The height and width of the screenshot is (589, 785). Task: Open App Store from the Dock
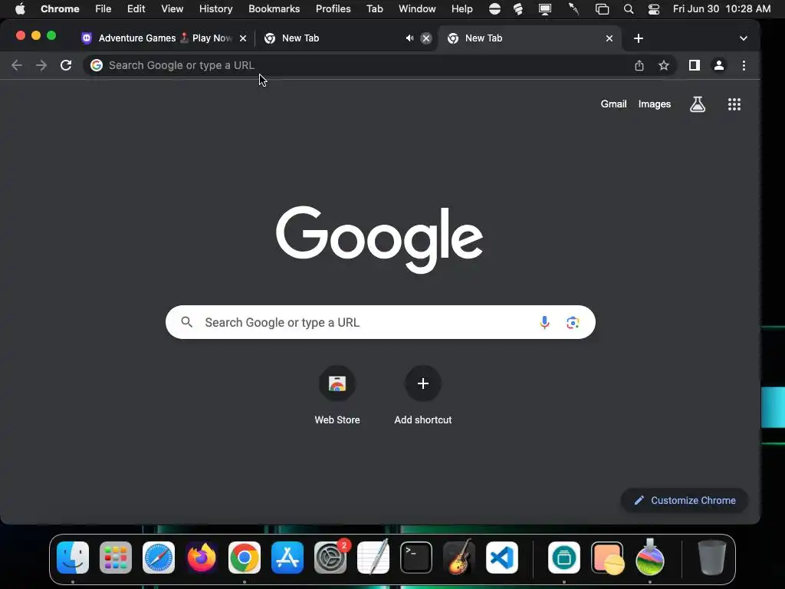click(287, 558)
